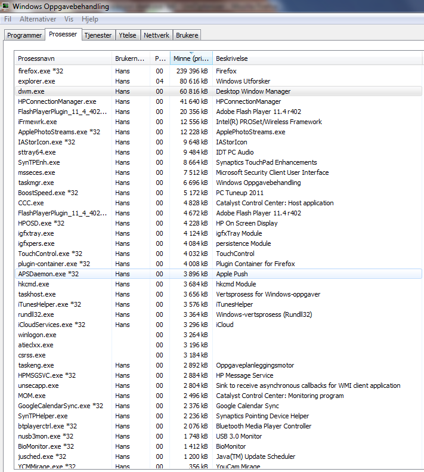Select nusb3mon.exe *32 process
The width and height of the screenshot is (424, 472).
tap(218, 436)
